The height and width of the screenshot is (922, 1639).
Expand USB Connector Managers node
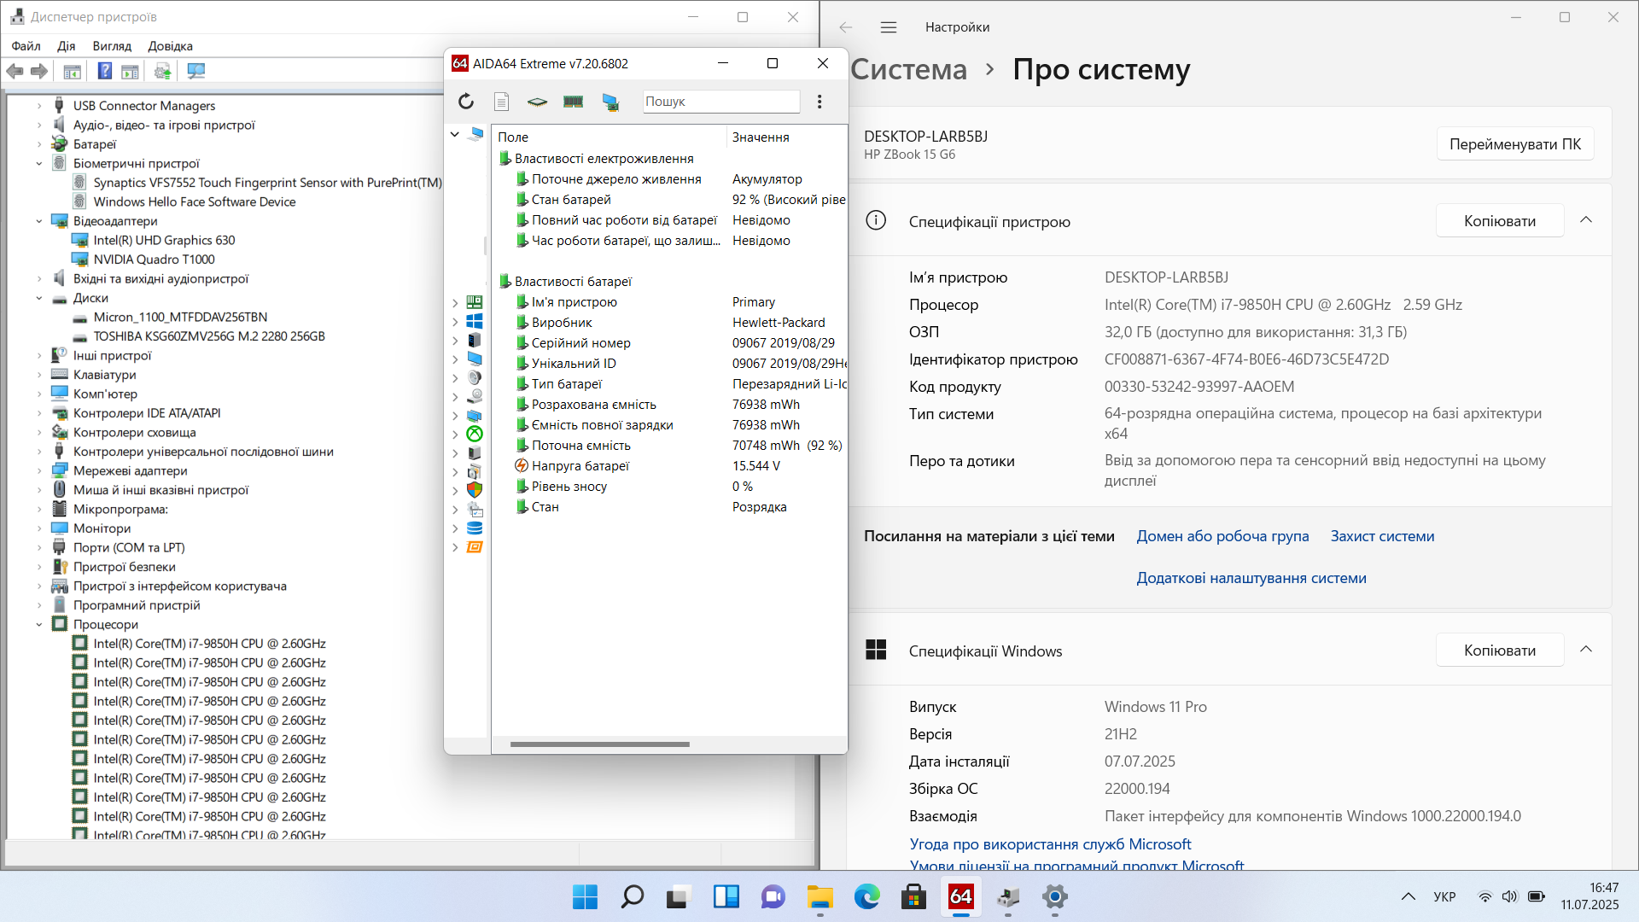pyautogui.click(x=39, y=106)
